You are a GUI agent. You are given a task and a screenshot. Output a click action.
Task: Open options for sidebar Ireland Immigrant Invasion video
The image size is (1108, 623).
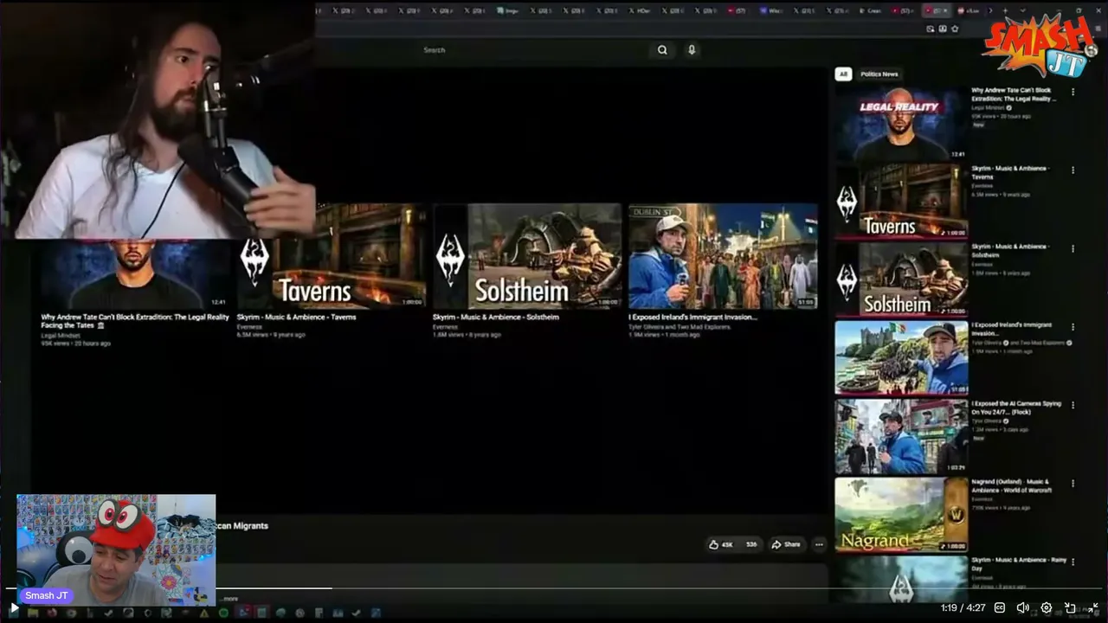(x=1073, y=327)
